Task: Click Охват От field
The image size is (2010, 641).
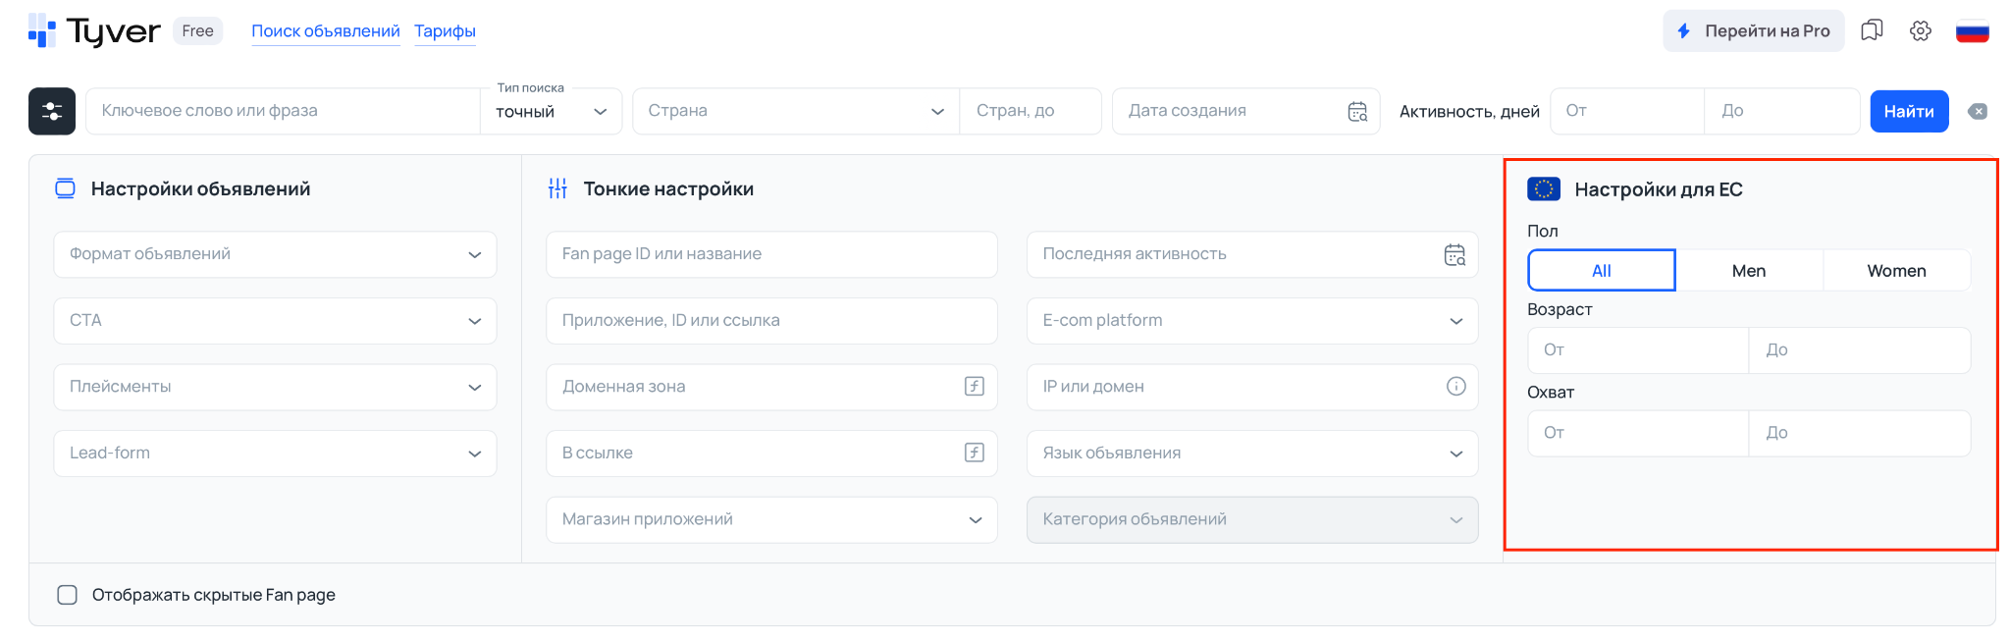Action: (1638, 433)
